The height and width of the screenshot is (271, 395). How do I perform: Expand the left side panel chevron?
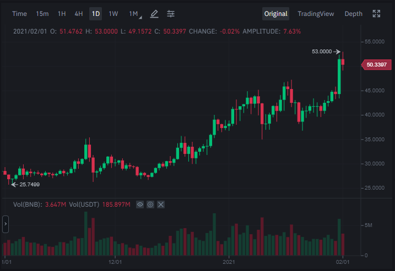coord(6,224)
